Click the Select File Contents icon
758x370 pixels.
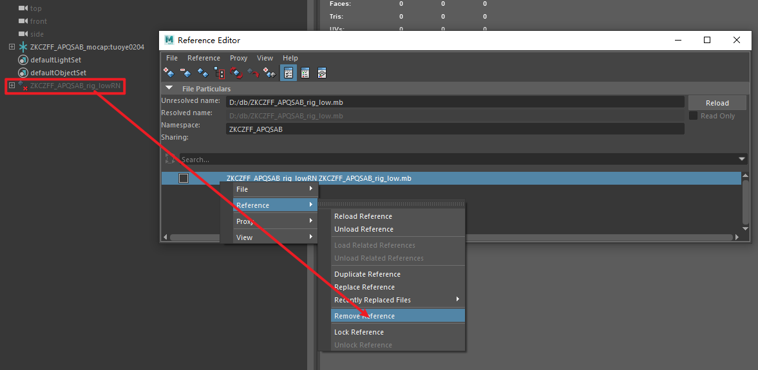click(220, 73)
